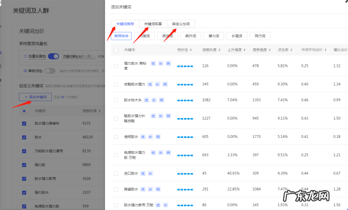This screenshot has width=348, height=210.
Task: Click the 添加关键词 button
Action: pos(35,97)
